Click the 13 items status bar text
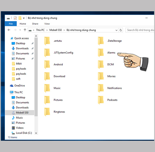The width and height of the screenshot is (155, 152). (x=13, y=137)
